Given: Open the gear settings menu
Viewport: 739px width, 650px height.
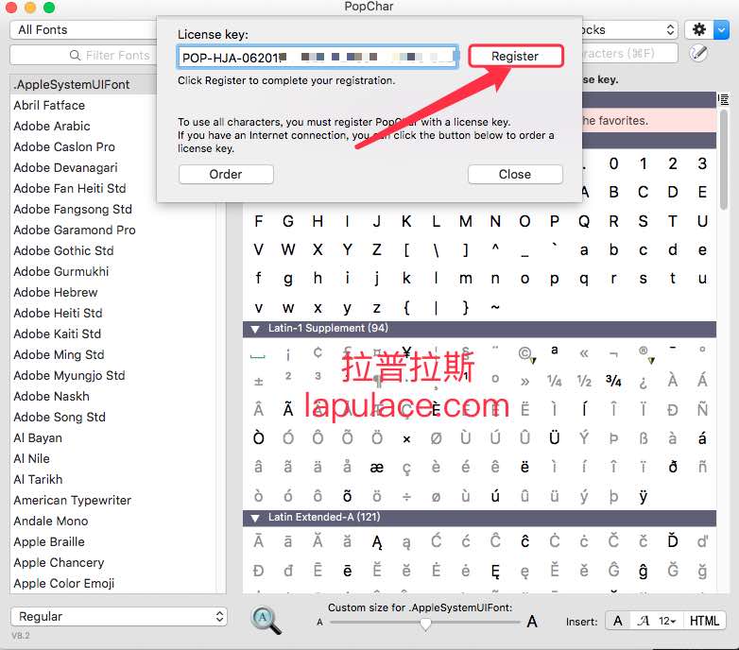Looking at the screenshot, I should (699, 29).
